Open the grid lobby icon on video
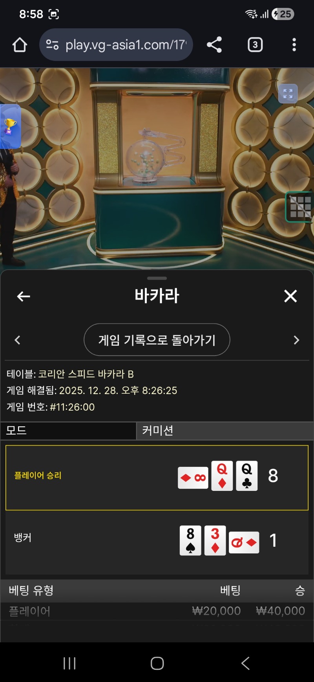The height and width of the screenshot is (682, 314). coord(300,207)
